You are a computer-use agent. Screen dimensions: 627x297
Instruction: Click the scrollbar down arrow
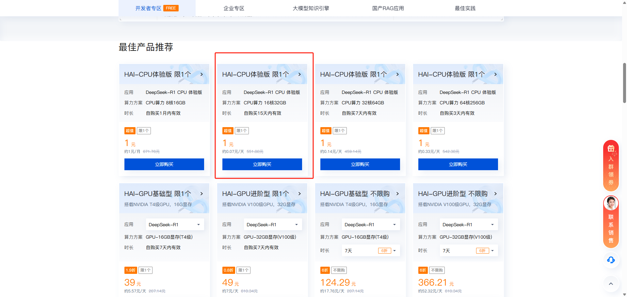[624, 294]
